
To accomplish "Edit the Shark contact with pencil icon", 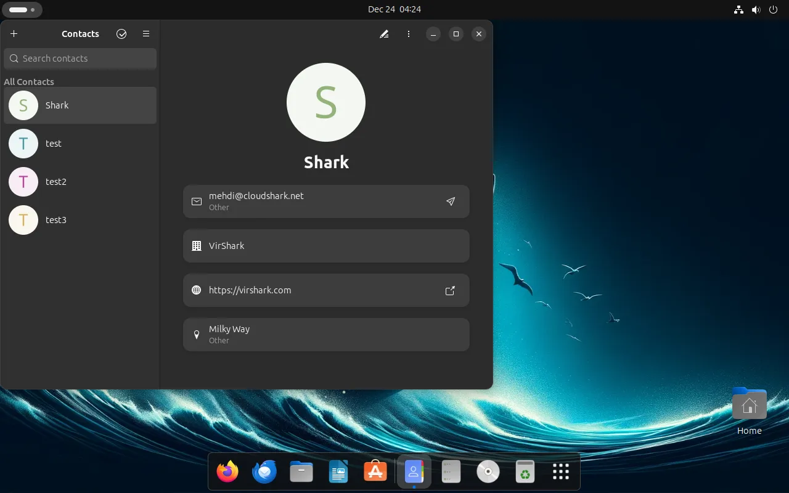I will [x=384, y=34].
